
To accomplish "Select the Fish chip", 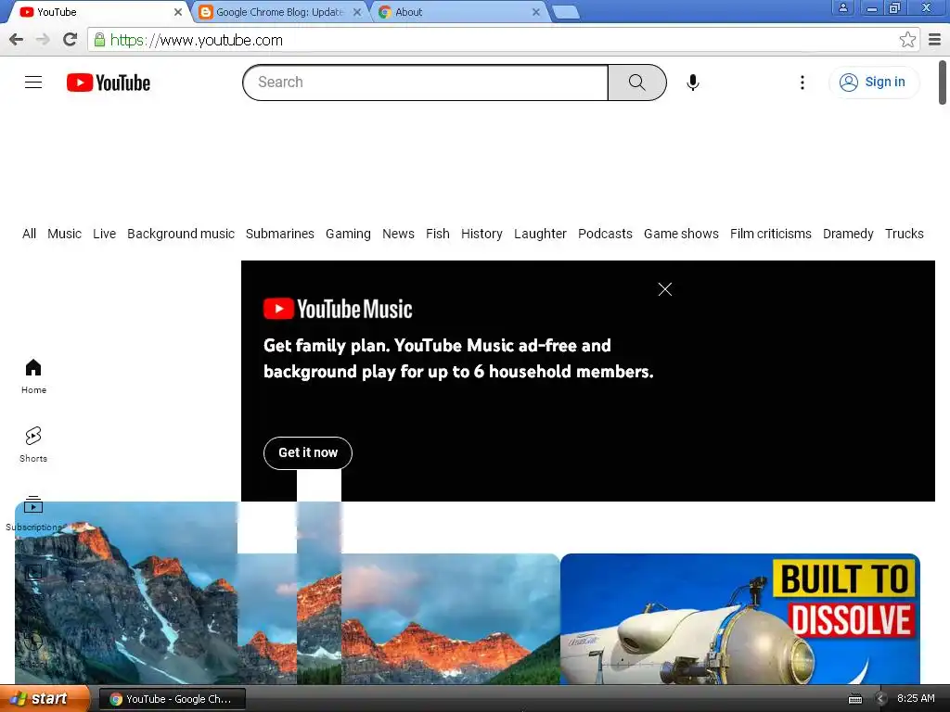I will (438, 234).
